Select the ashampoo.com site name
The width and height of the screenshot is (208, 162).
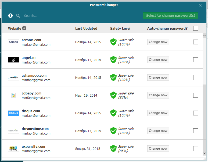point(34,76)
